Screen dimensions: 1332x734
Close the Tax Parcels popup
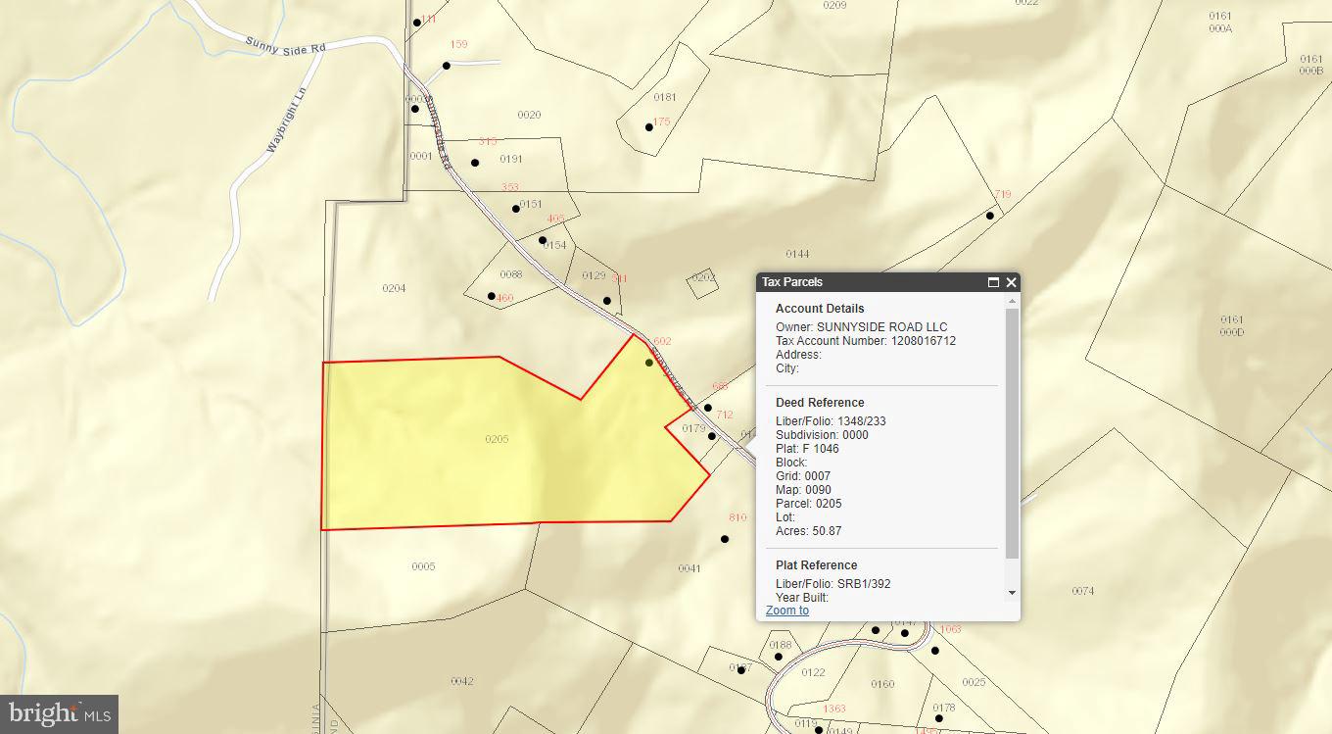click(x=1012, y=282)
